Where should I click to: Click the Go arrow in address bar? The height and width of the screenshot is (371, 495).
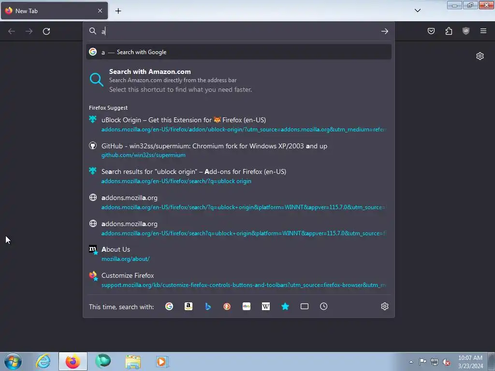(x=384, y=31)
